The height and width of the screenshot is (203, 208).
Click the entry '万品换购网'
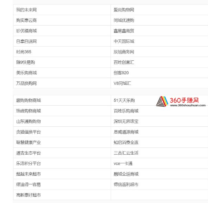pos(27,83)
